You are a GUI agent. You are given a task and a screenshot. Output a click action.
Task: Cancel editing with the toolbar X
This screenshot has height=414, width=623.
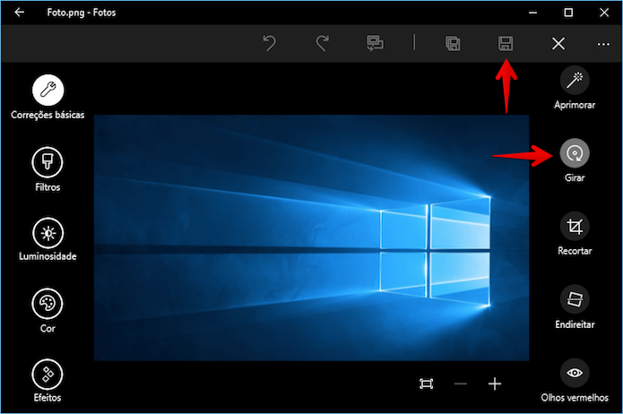point(558,44)
